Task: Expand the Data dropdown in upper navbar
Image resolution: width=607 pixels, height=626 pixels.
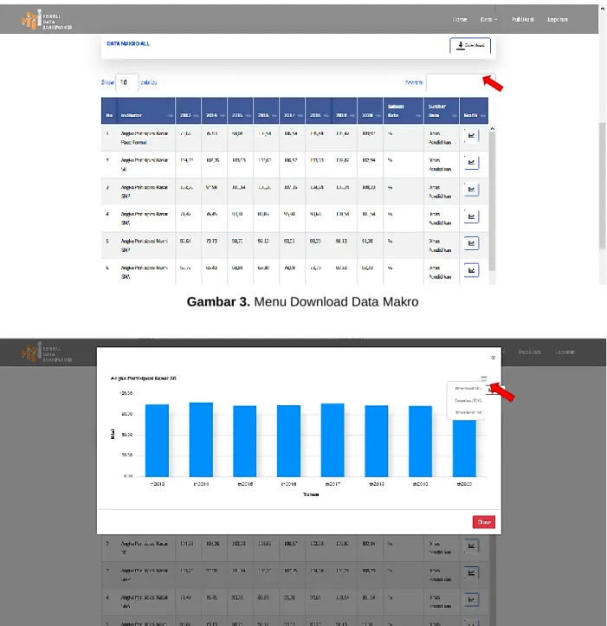Action: (x=488, y=20)
